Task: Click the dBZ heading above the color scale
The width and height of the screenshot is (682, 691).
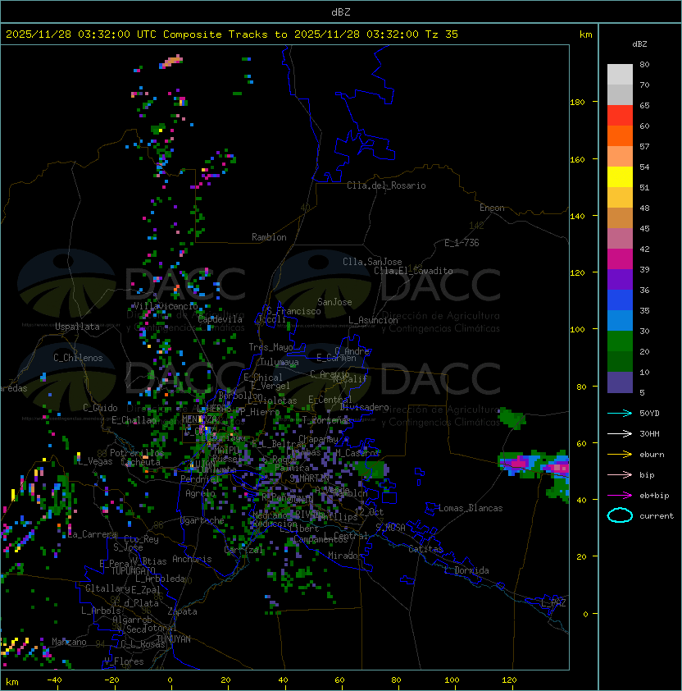Action: (x=639, y=44)
